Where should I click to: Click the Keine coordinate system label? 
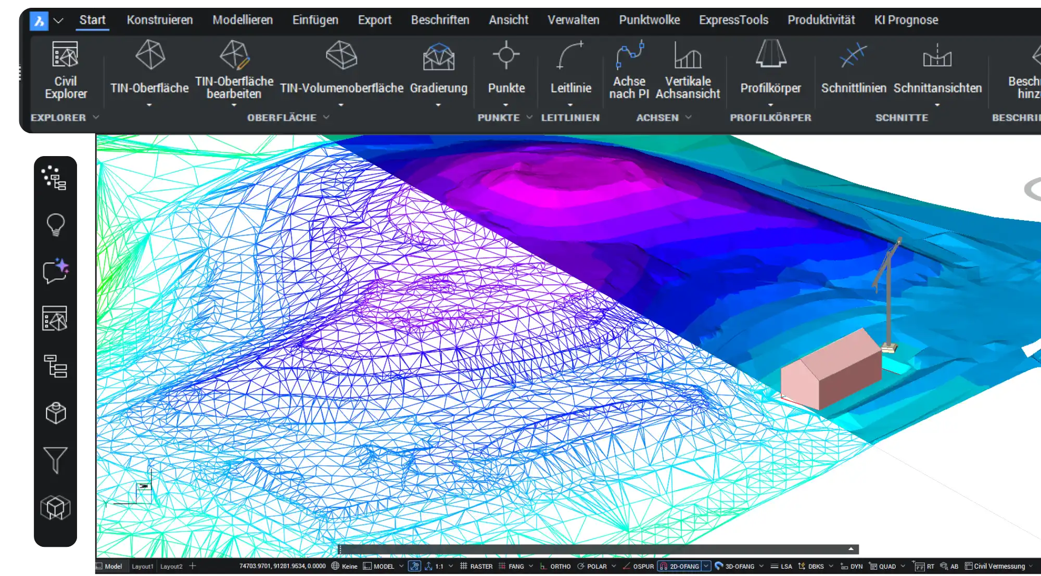click(x=349, y=566)
